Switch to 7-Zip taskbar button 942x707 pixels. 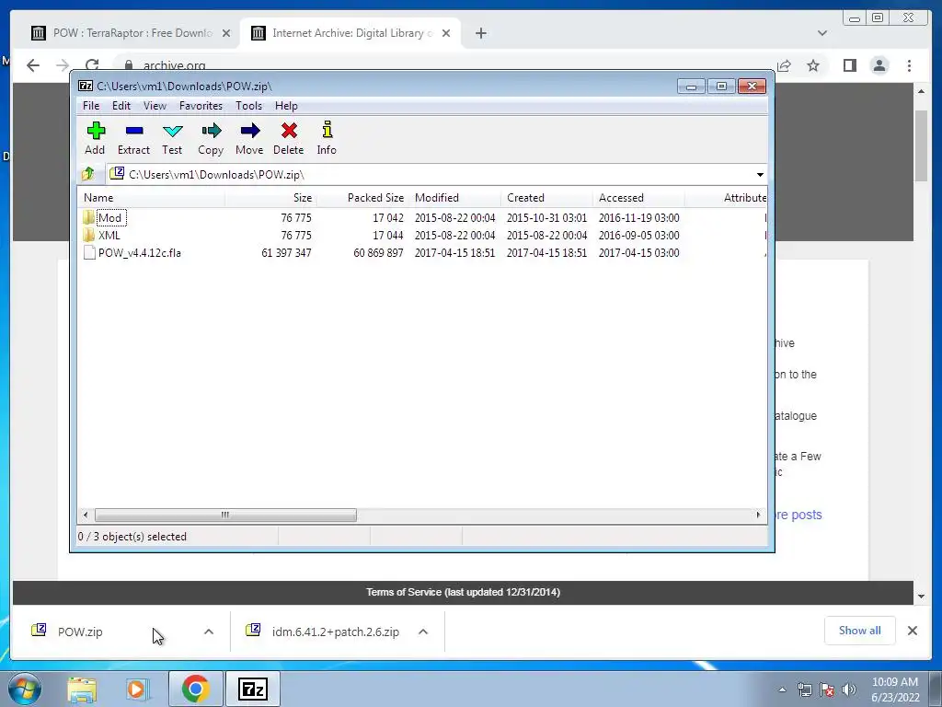[x=252, y=689]
